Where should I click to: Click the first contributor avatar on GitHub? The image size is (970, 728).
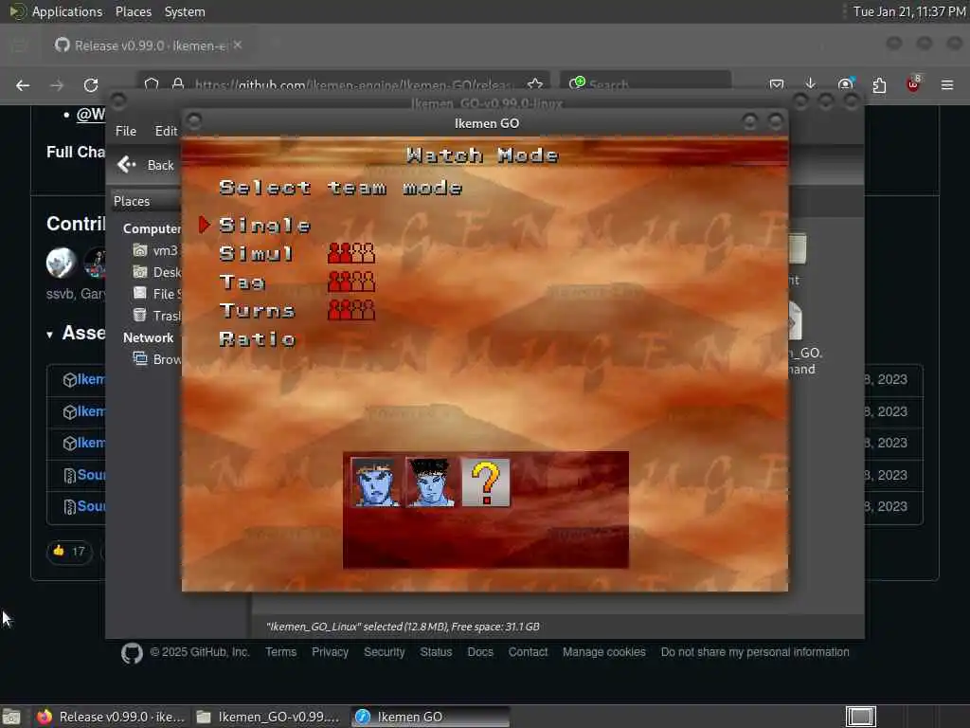point(61,263)
